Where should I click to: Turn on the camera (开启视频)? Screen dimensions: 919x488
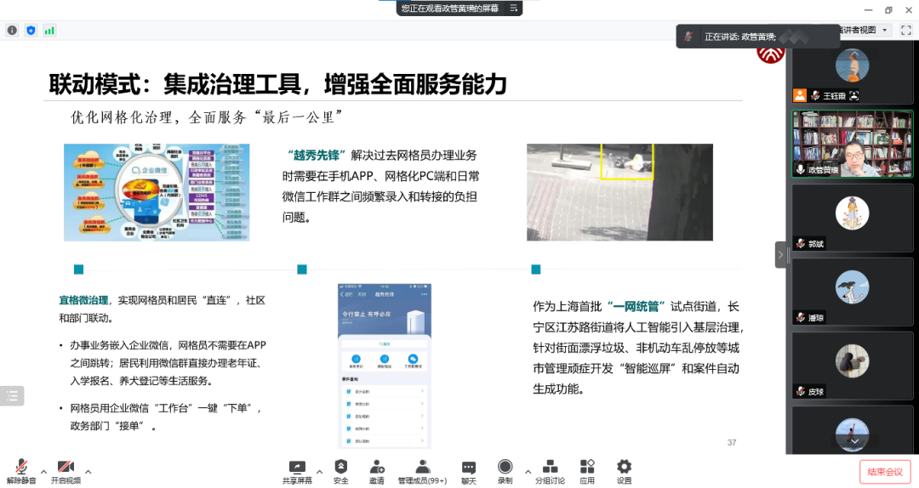tap(66, 468)
